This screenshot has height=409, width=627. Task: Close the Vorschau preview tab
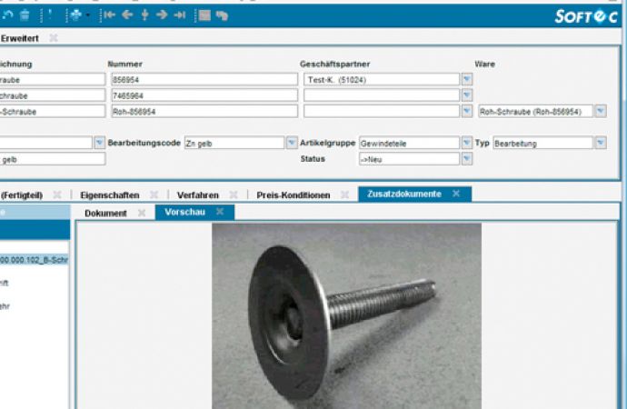point(220,212)
